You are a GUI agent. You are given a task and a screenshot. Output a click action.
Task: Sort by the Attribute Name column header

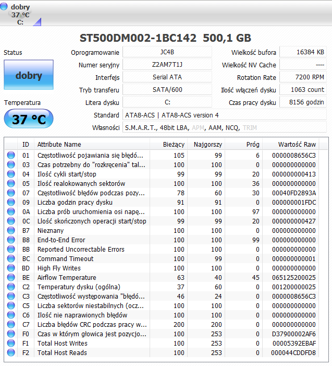92,145
